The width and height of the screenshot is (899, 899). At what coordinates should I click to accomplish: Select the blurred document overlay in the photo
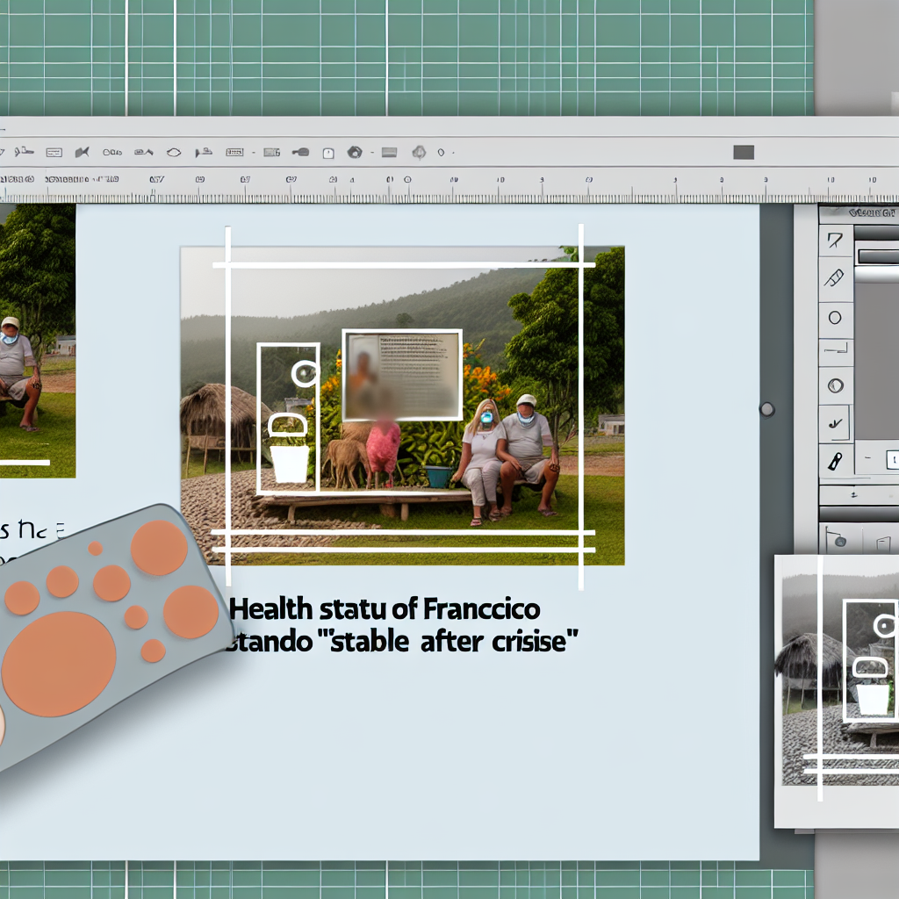(x=402, y=375)
